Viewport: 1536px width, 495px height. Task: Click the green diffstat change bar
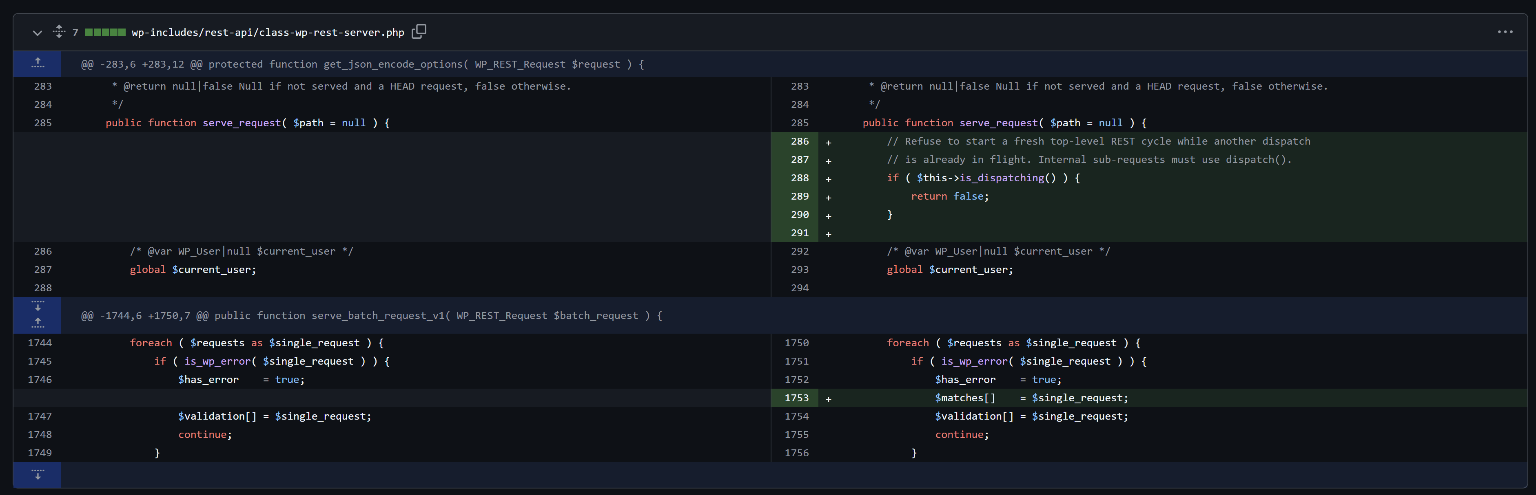point(105,32)
